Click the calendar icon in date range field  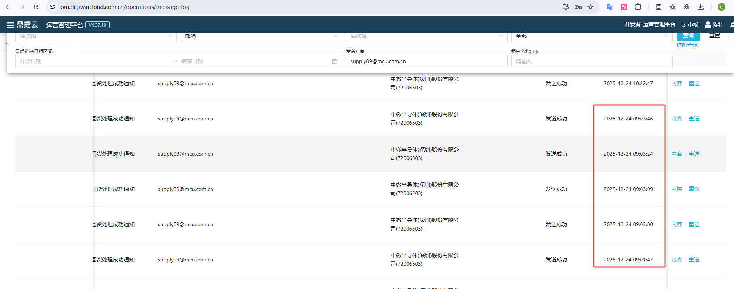coord(334,61)
